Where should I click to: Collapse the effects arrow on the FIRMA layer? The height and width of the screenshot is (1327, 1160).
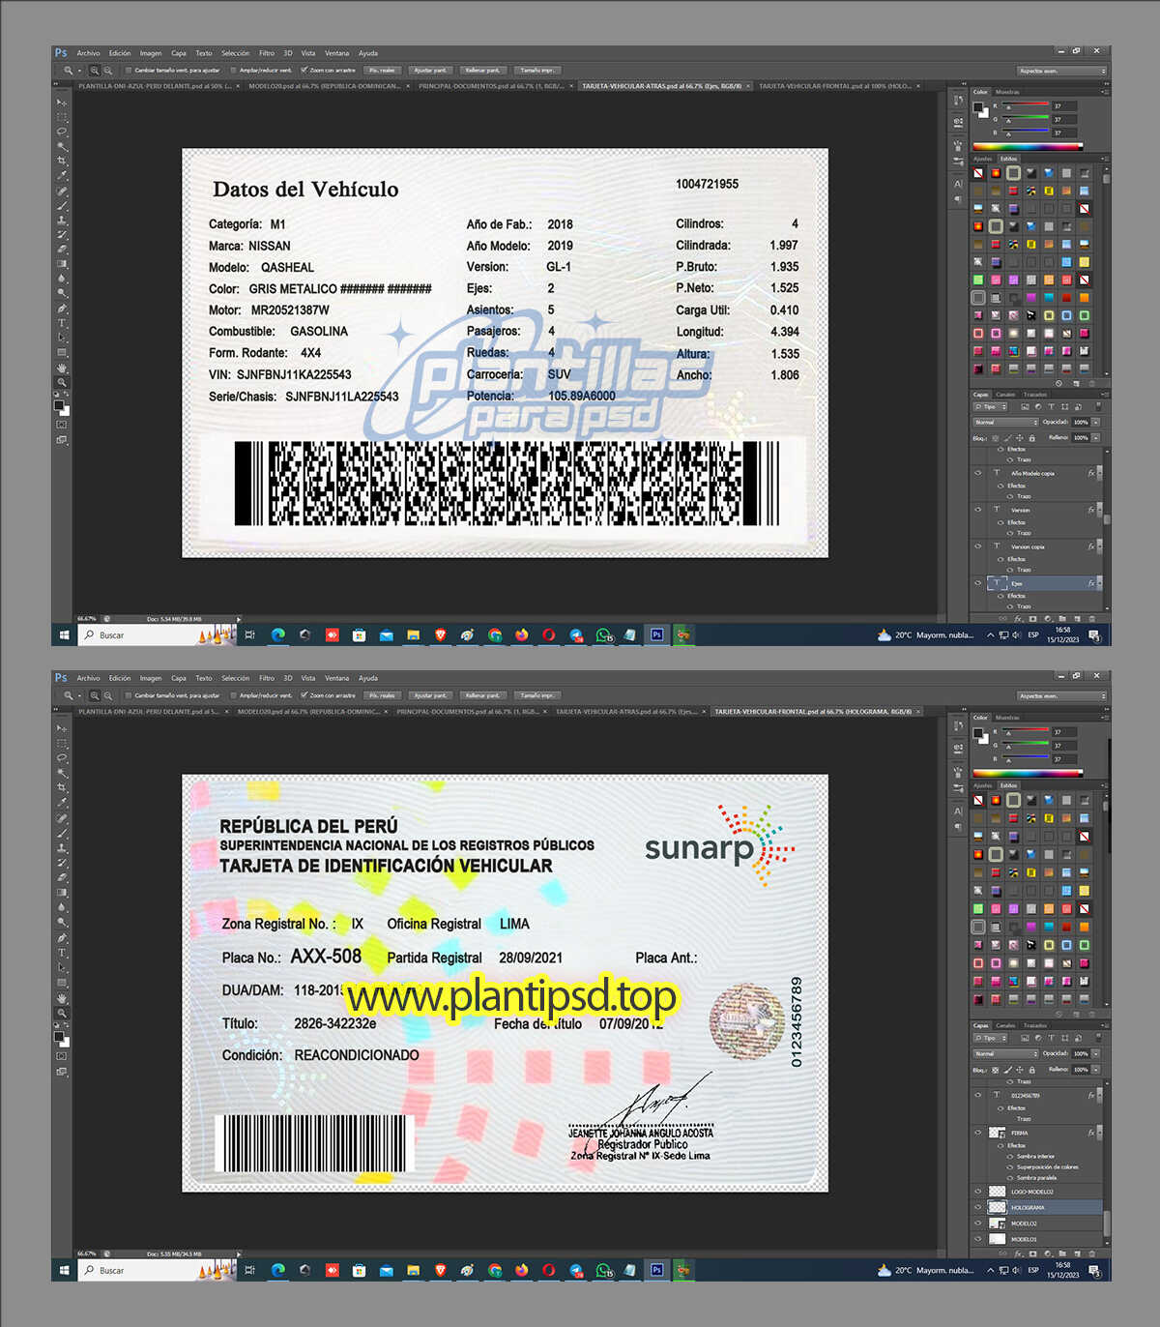coord(1098,1133)
